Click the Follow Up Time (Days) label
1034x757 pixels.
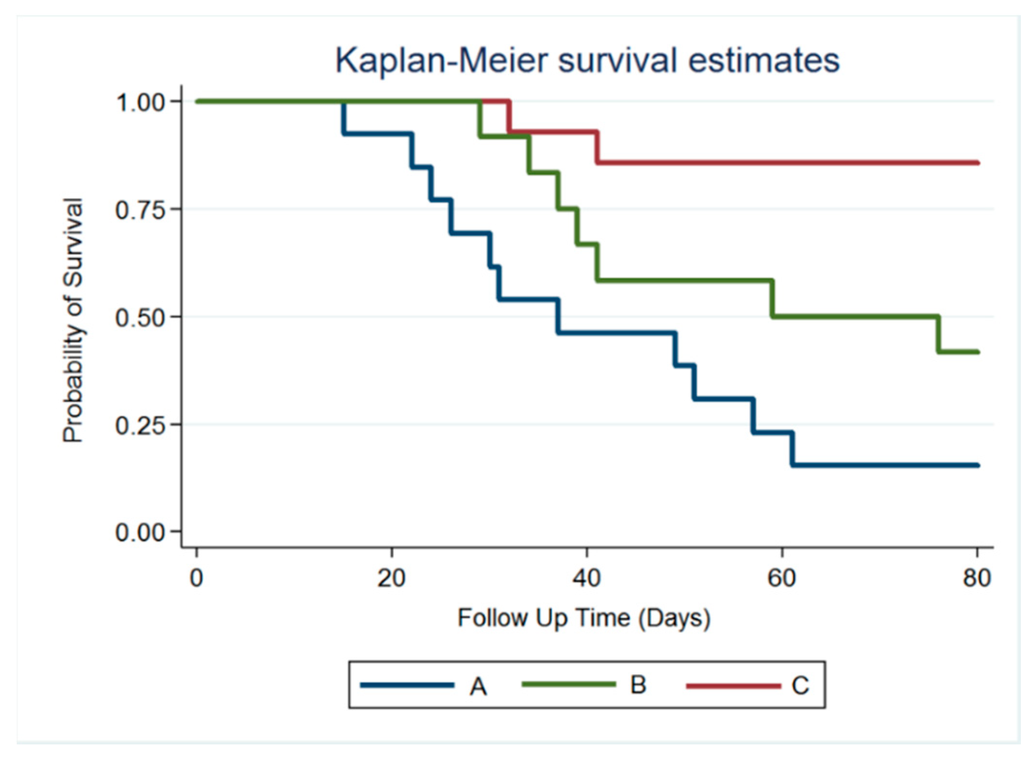[x=584, y=618]
